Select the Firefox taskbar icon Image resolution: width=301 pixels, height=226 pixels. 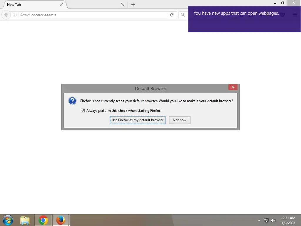(61, 220)
